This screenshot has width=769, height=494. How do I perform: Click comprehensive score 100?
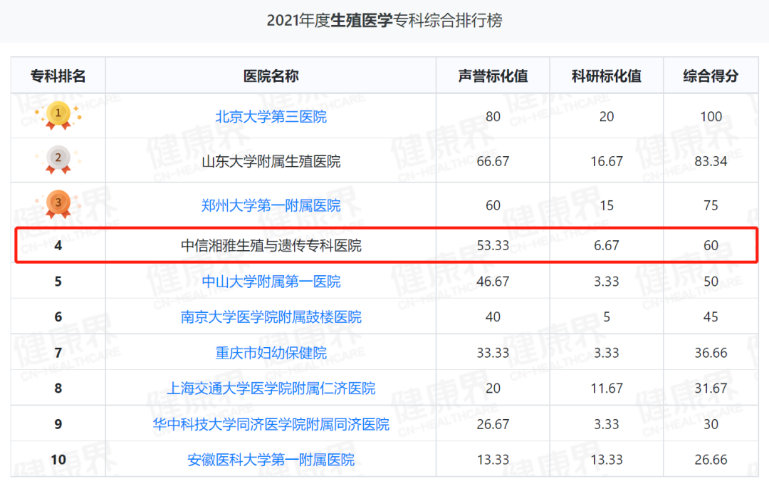click(711, 116)
